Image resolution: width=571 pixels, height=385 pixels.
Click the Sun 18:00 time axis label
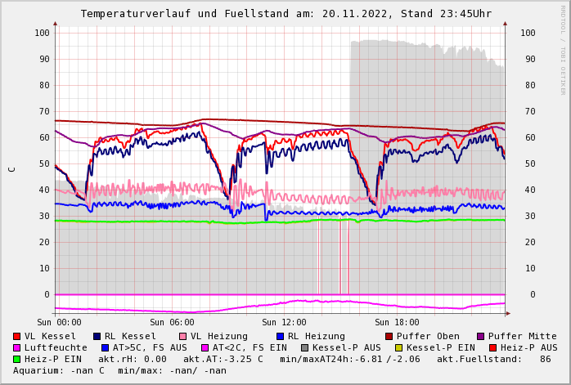396,322
